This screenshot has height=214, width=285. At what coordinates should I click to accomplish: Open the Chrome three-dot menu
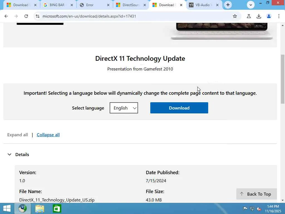(279, 16)
